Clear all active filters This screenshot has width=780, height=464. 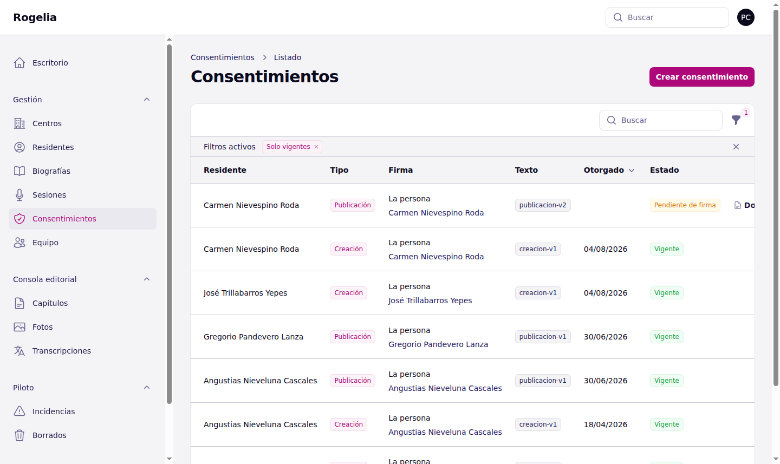[736, 147]
